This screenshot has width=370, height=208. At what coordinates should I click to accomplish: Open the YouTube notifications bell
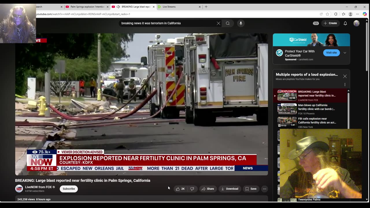click(345, 23)
